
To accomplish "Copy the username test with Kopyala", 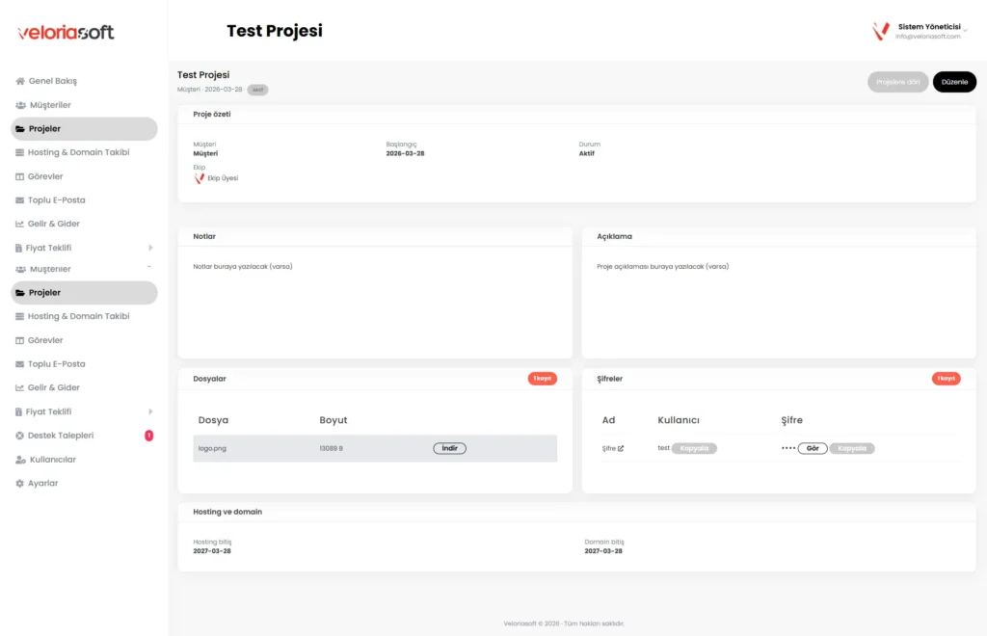I will (694, 448).
